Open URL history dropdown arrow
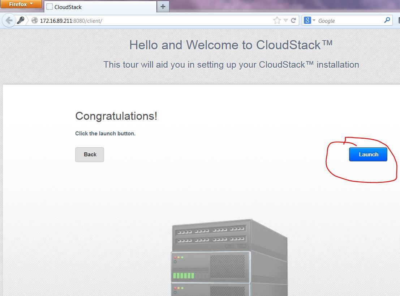400x296 pixels. pos(286,20)
